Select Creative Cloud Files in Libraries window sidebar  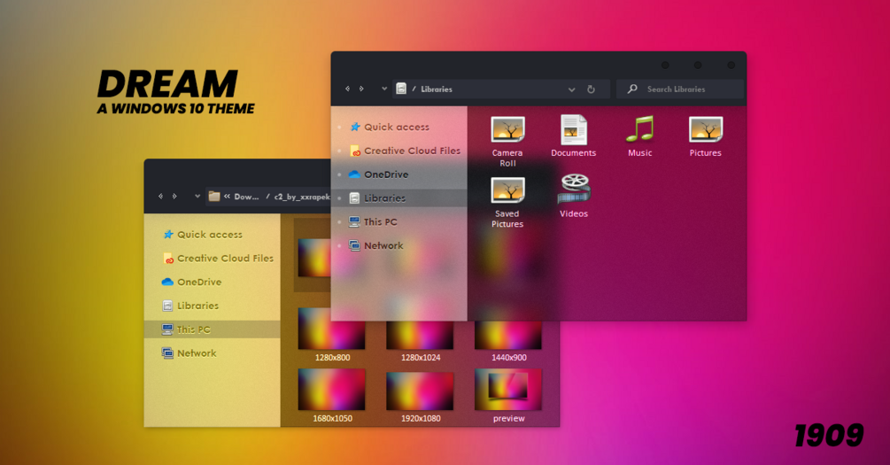tap(399, 151)
